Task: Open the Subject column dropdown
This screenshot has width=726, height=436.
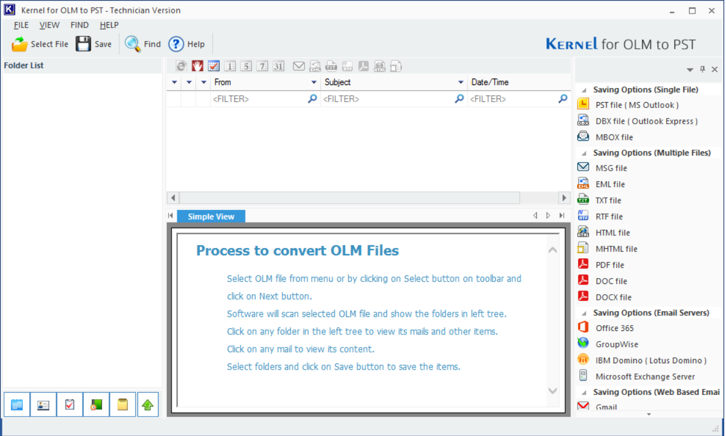Action: [461, 83]
